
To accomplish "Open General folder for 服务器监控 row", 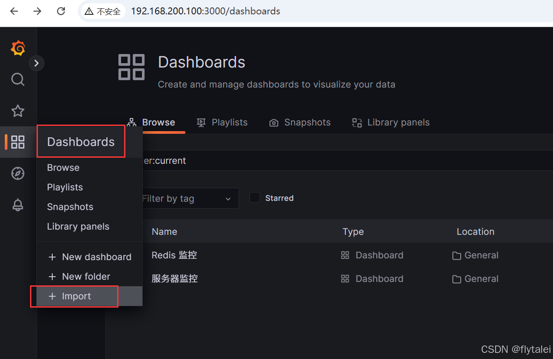I will tap(481, 278).
